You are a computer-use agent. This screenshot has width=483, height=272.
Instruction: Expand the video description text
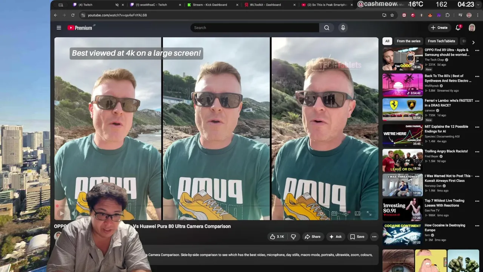(260, 255)
